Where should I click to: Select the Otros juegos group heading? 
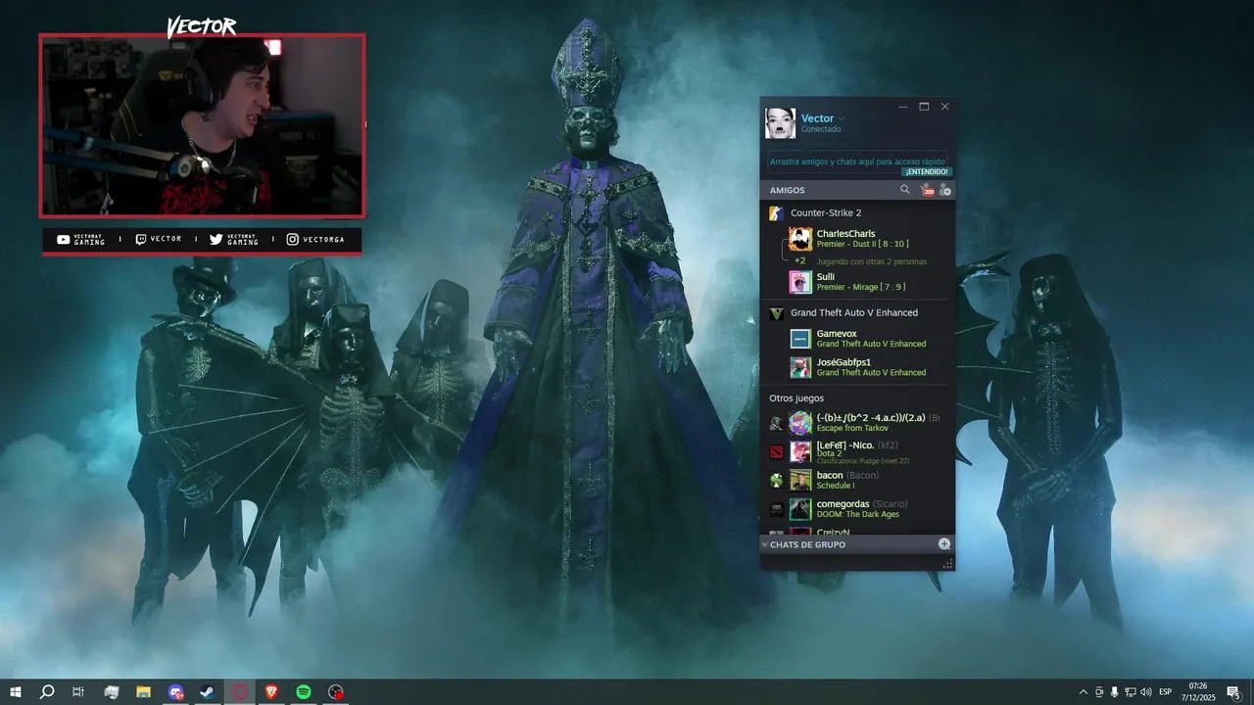796,399
